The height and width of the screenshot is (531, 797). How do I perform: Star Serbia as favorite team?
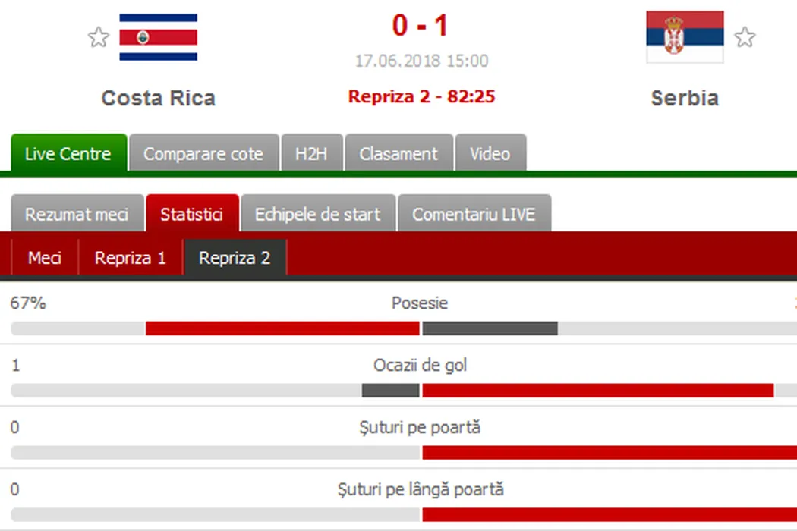745,36
